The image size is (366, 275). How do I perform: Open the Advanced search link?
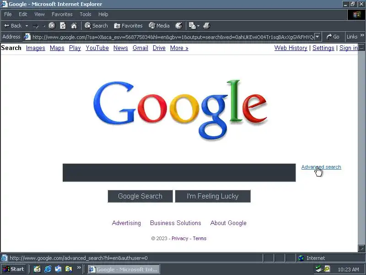321,167
